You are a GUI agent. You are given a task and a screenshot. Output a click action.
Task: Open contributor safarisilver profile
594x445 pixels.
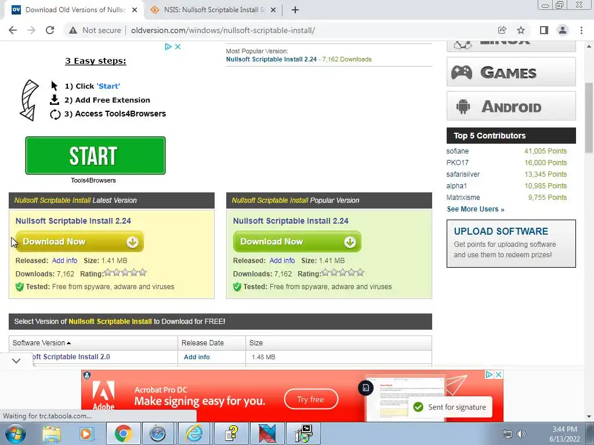tap(463, 174)
